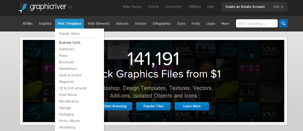Choose Signage menu entry

point(65,108)
